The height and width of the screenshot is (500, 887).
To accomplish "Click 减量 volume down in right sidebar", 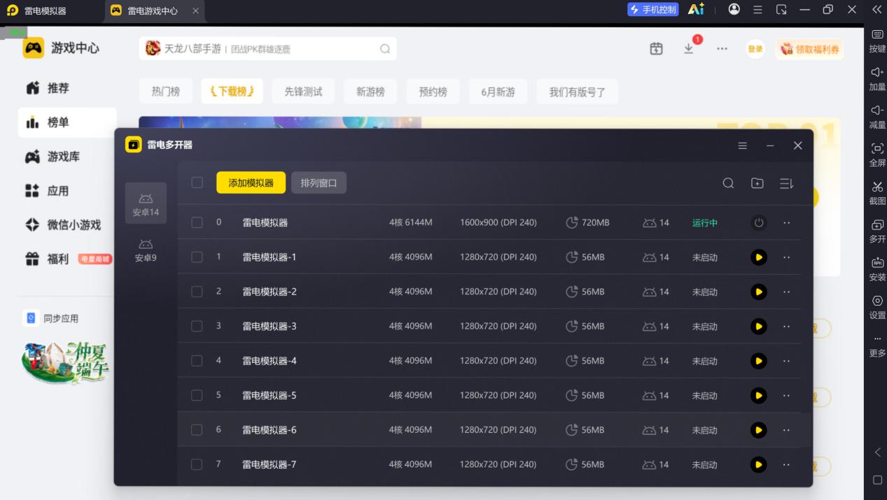I will point(877,116).
